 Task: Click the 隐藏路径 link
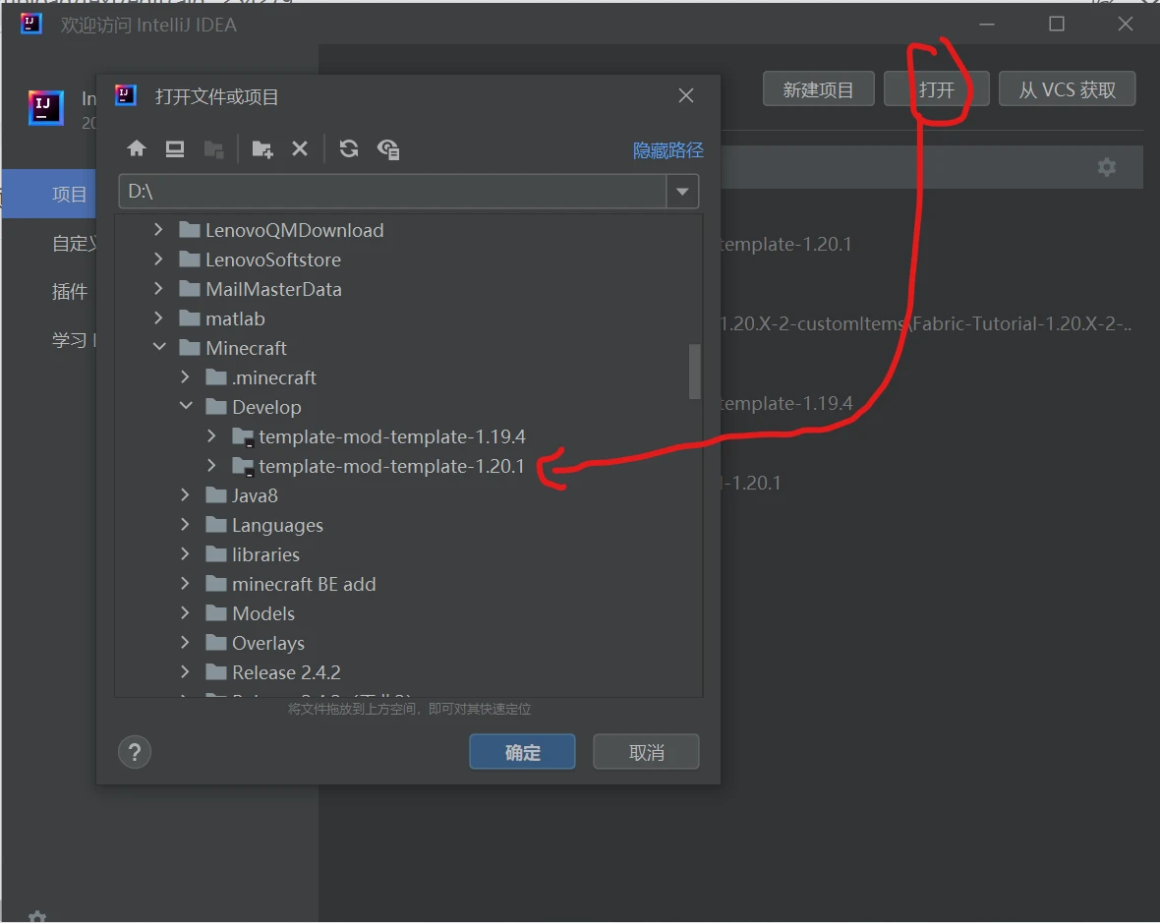[667, 150]
